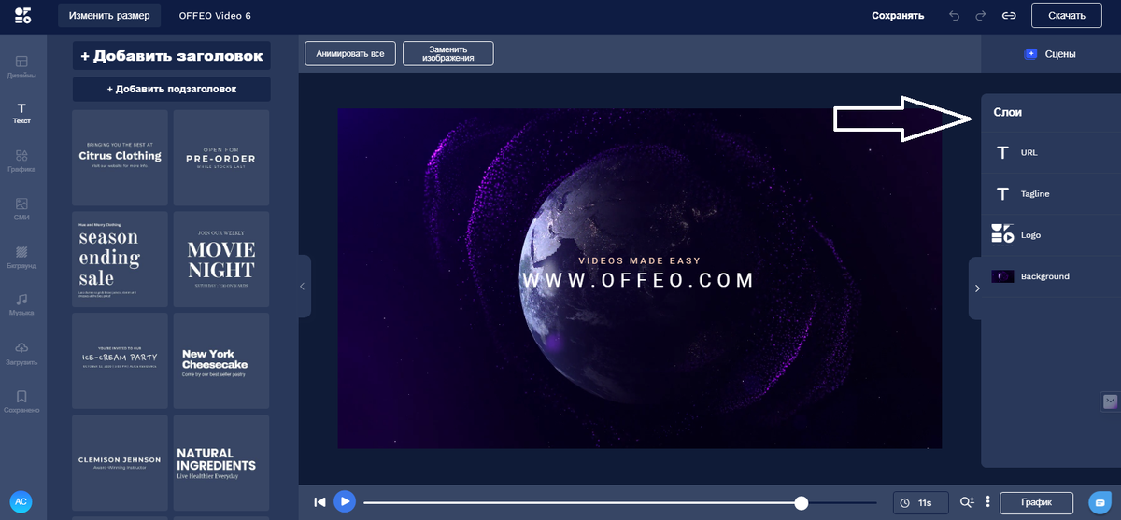The width and height of the screenshot is (1121, 520).
Task: Select the Ice-Cream Party text template
Action: click(120, 361)
